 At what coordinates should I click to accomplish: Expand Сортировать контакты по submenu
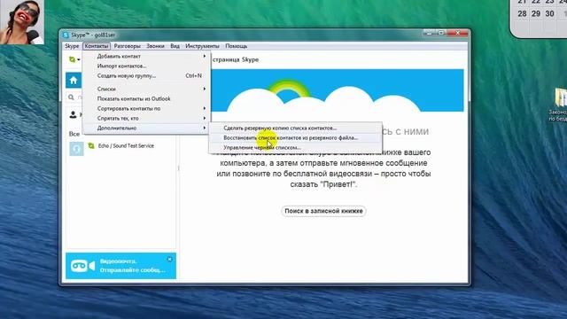pyautogui.click(x=146, y=108)
